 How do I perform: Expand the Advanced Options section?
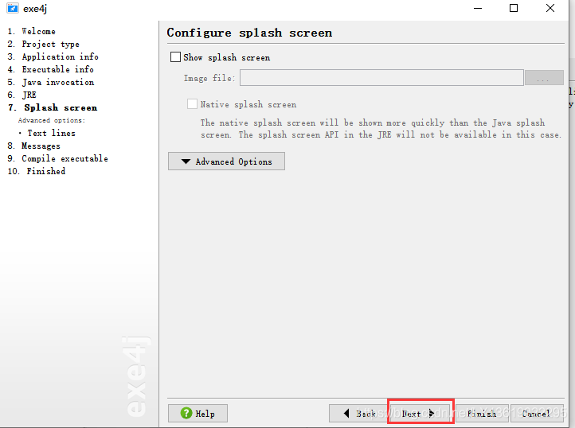point(226,161)
